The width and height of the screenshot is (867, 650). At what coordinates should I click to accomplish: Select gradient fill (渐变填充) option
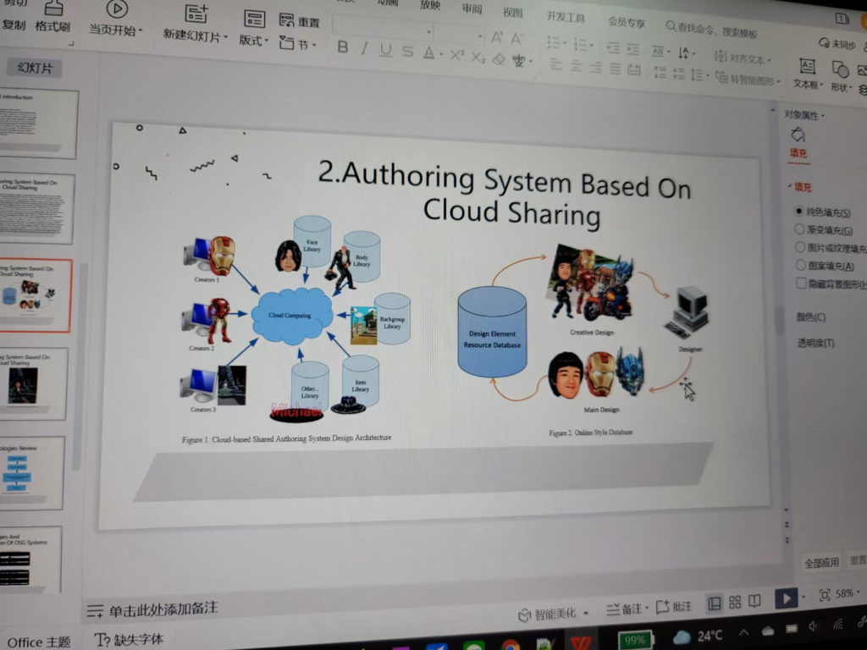[x=799, y=229]
